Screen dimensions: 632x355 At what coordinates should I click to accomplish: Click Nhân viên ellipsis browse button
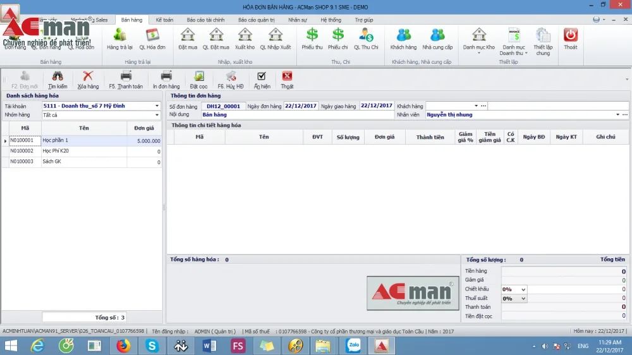(x=625, y=115)
